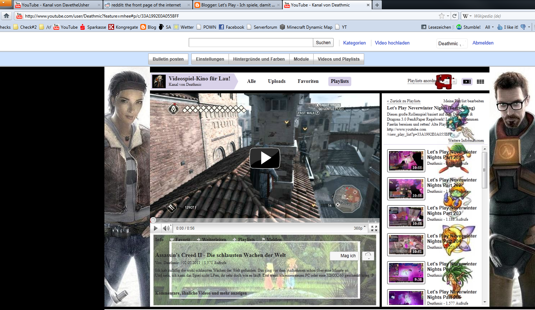Open the Wikipedia search engine dropdown

[467, 16]
